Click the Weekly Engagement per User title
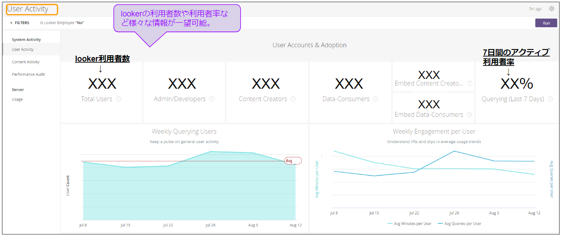Viewport: 562px width, 238px height. click(x=434, y=131)
